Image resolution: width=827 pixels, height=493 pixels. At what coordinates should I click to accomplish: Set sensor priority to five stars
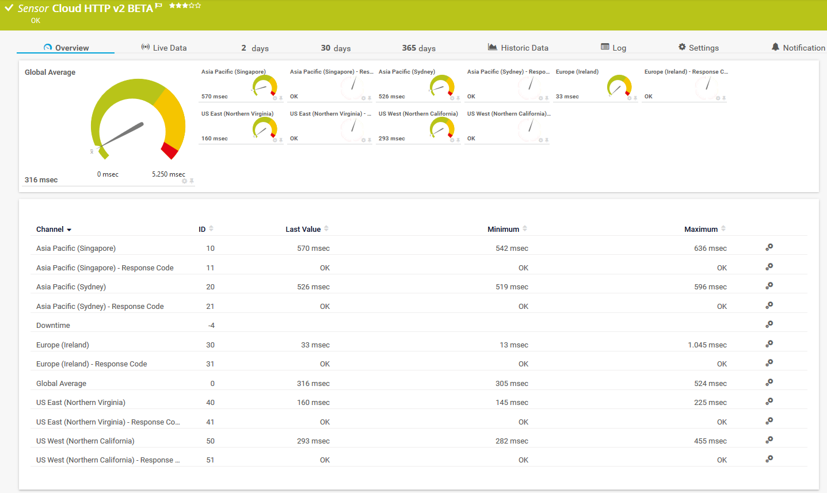pos(197,6)
